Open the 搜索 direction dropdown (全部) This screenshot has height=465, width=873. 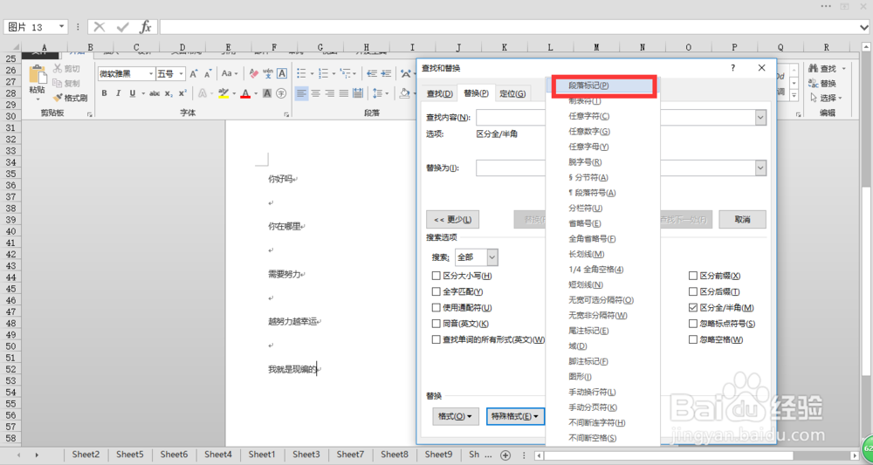coord(492,257)
